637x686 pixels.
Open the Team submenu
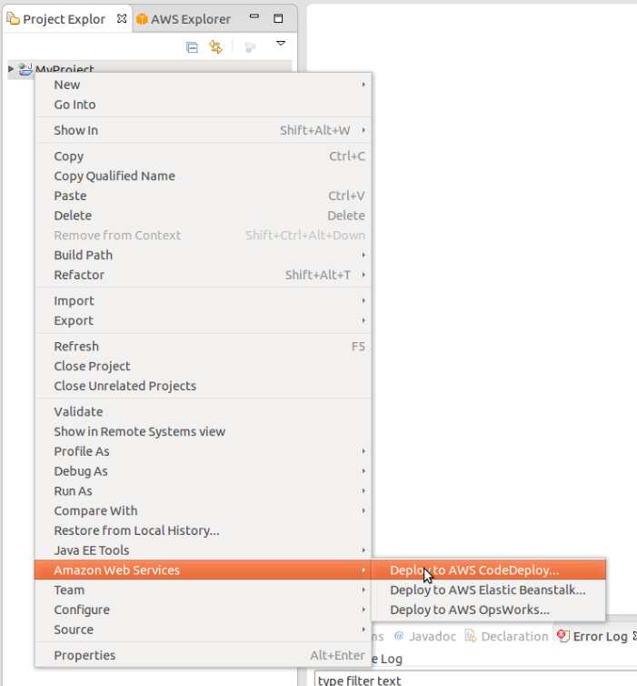click(x=204, y=590)
